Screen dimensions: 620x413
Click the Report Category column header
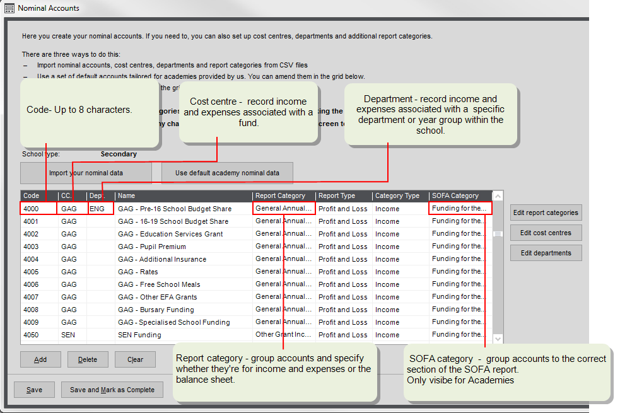pyautogui.click(x=284, y=195)
